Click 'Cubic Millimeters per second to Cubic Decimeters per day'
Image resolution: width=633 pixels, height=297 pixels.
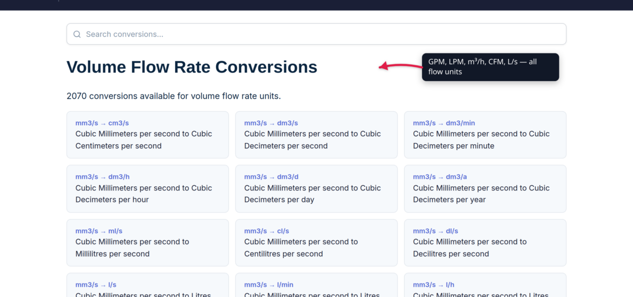(x=313, y=194)
